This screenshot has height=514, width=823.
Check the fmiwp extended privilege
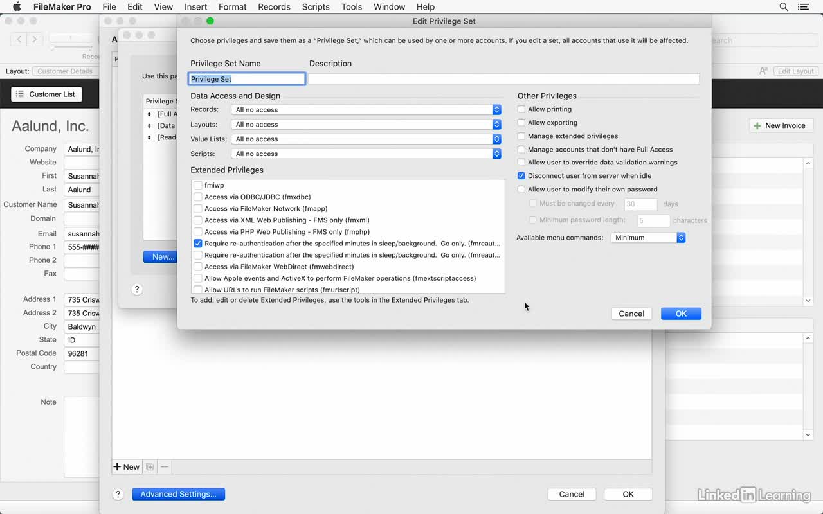(x=198, y=186)
